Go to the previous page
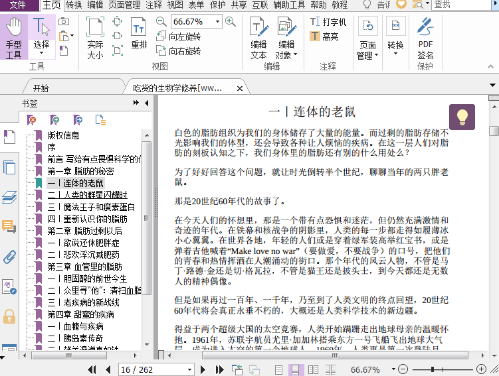Screen dimensions: 499x376 click(108, 369)
